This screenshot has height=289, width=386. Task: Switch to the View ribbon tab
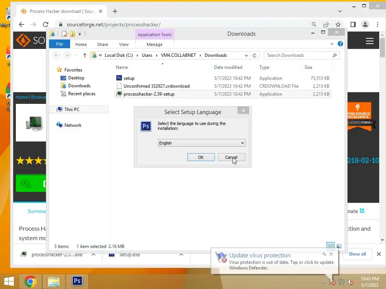[124, 44]
